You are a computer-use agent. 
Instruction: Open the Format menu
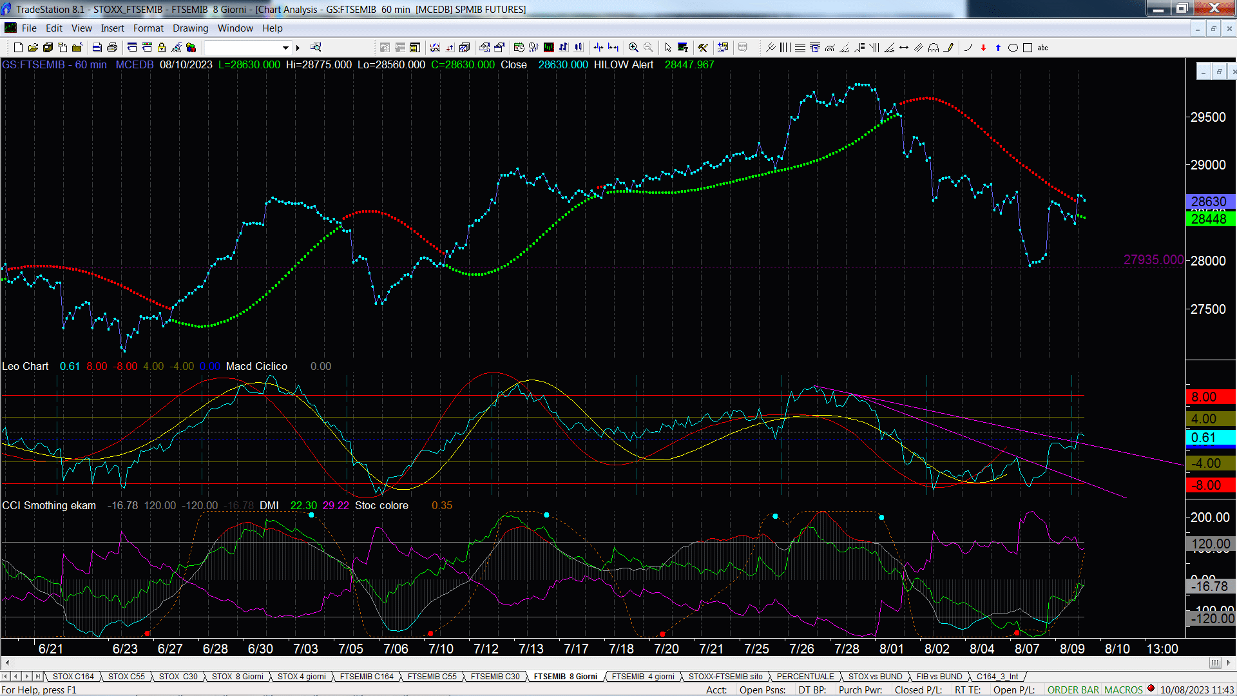148,28
